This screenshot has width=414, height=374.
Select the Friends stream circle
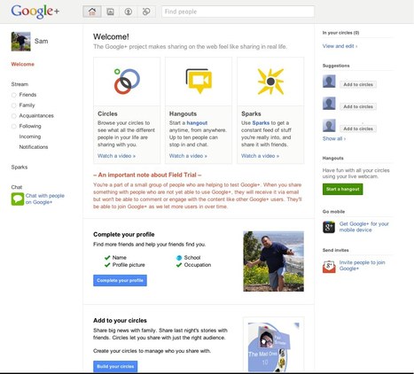click(27, 95)
